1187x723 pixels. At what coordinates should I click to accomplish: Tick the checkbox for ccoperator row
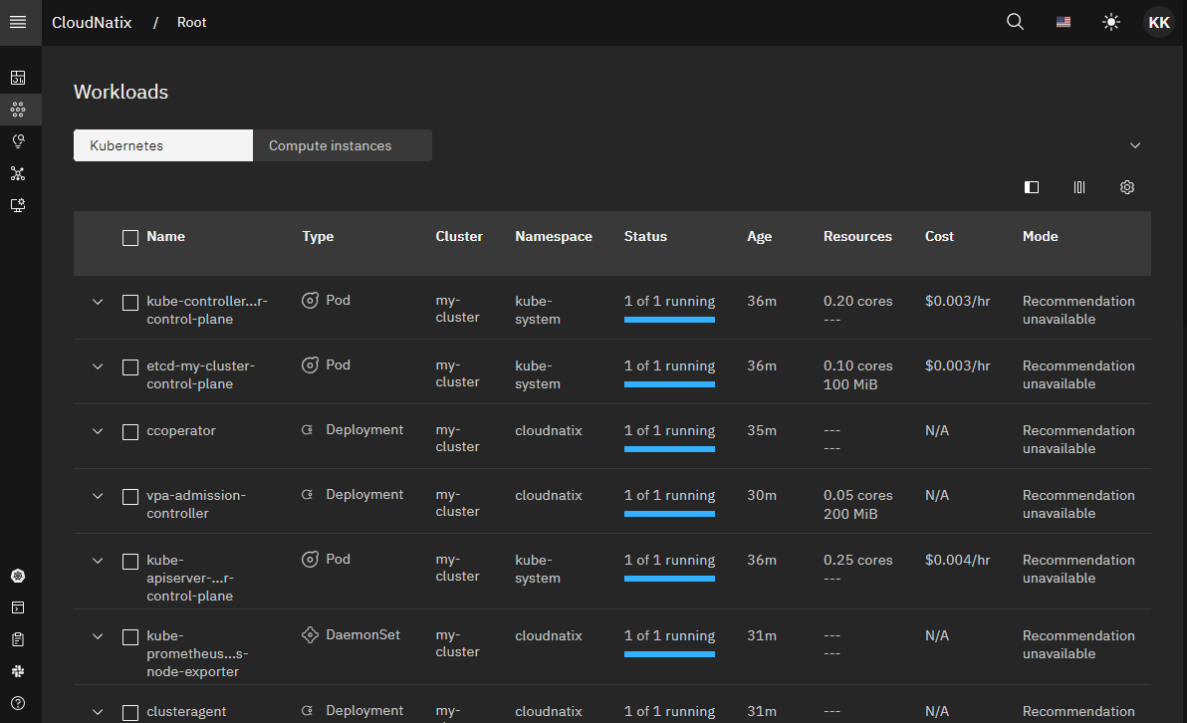tap(130, 432)
